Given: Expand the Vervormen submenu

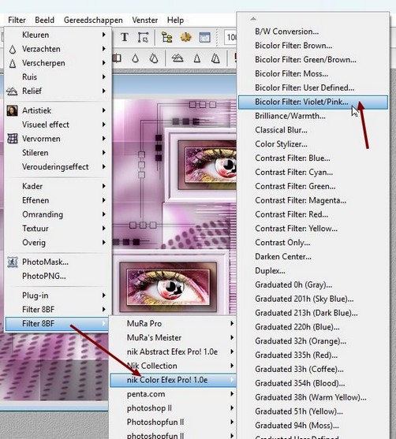Looking at the screenshot, I should pyautogui.click(x=57, y=139).
